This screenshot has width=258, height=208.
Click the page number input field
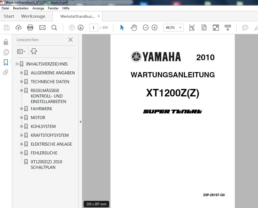tap(93, 28)
